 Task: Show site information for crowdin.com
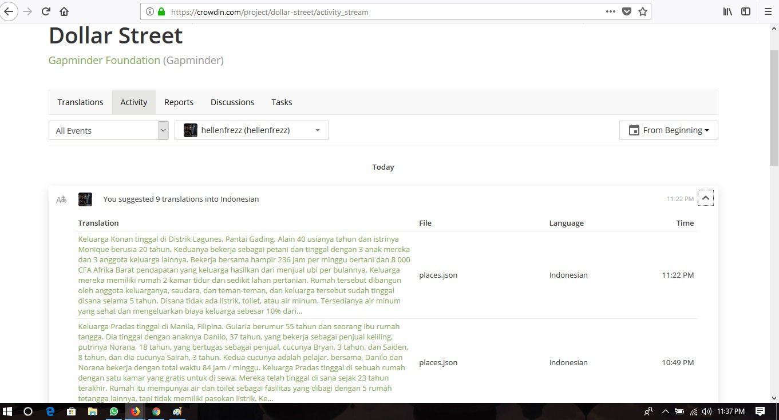[150, 11]
